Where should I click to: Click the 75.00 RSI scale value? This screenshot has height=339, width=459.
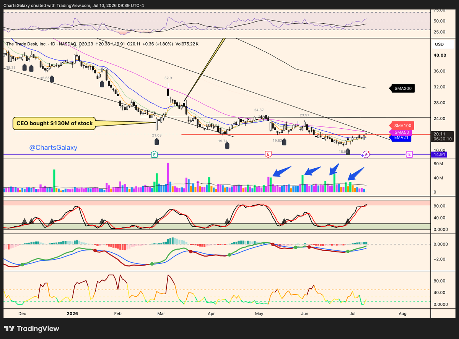pos(440,10)
